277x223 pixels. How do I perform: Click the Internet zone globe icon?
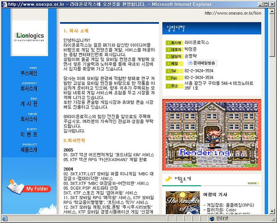point(212,219)
